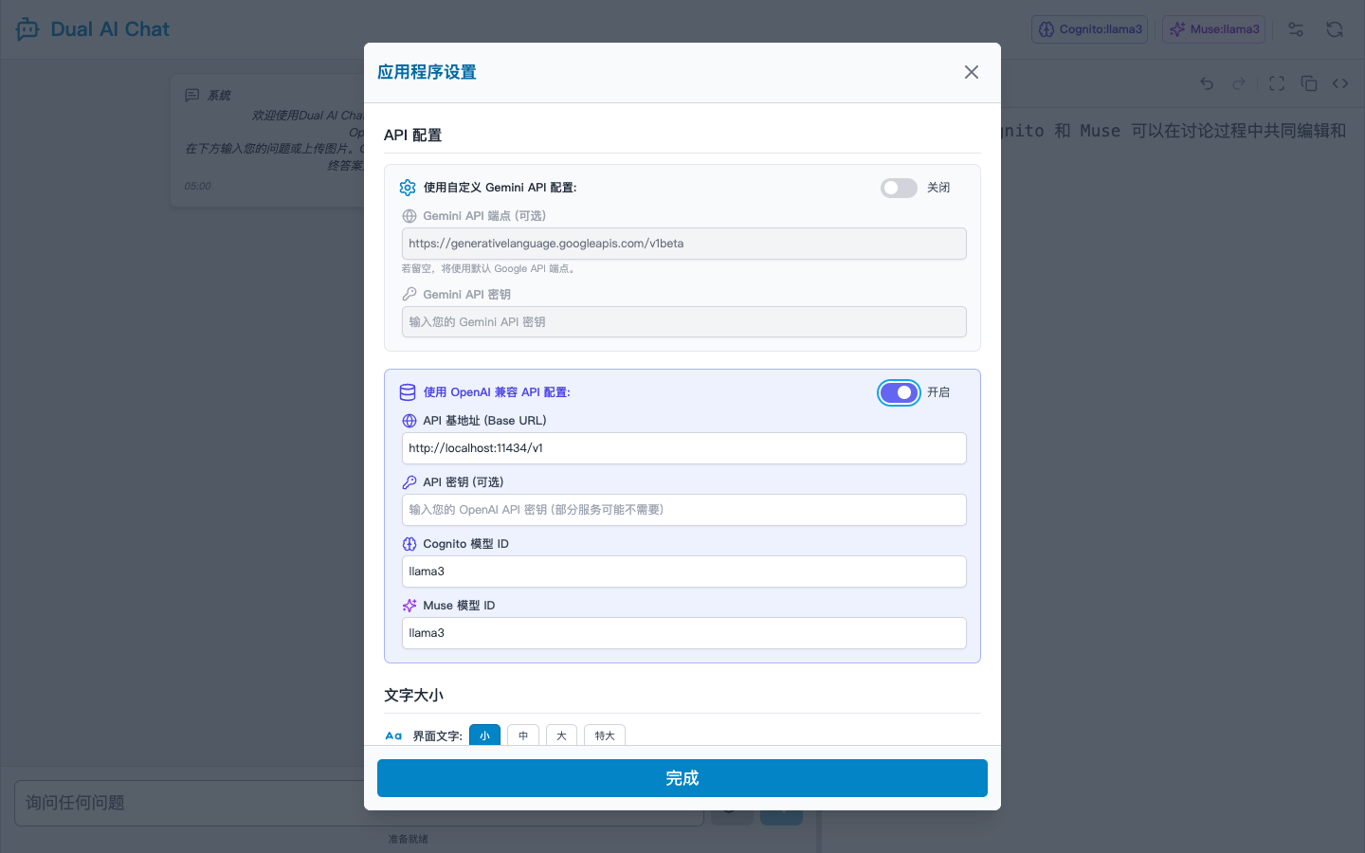Image resolution: width=1365 pixels, height=853 pixels.
Task: Click the OpenAI database icon
Action: (x=408, y=392)
